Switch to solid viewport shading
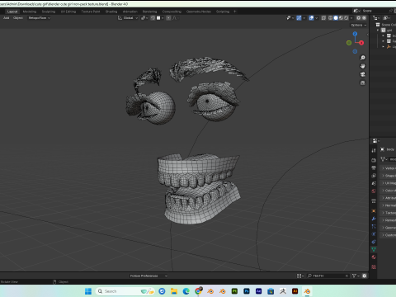396x297 pixels. coord(336,18)
